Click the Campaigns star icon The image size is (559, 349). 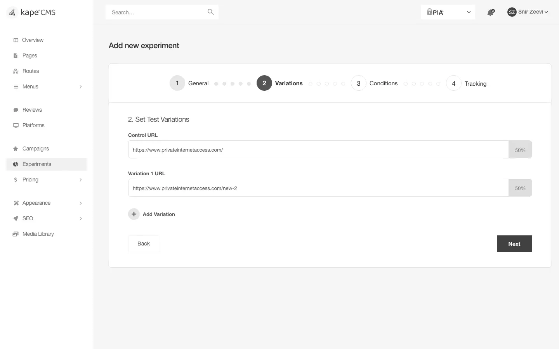[16, 149]
